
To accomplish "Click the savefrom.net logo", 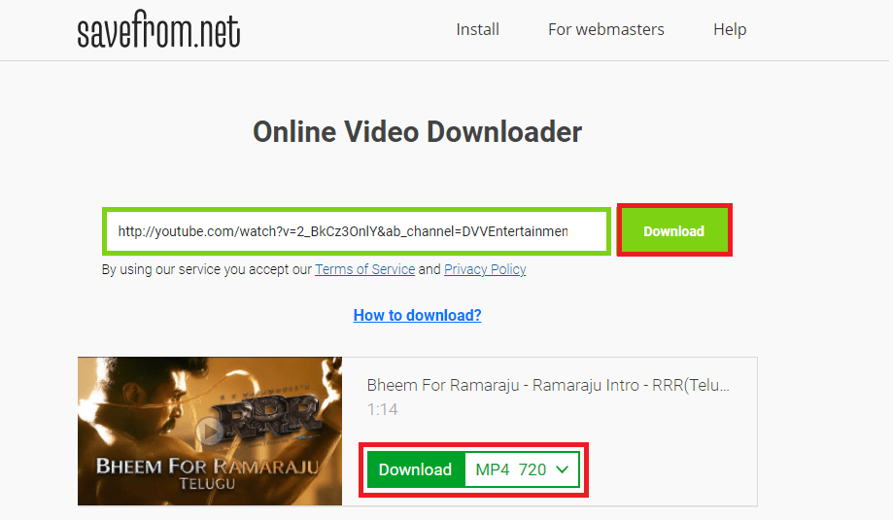I will coord(158,29).
